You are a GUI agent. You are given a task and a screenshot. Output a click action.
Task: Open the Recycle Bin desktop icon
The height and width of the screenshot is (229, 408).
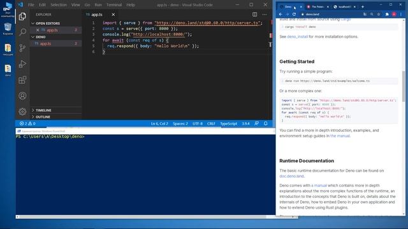[x=8, y=29]
